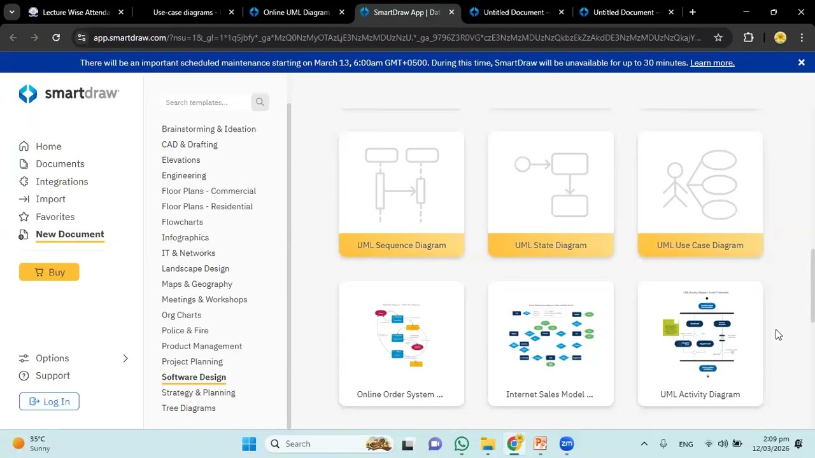This screenshot has height=458, width=815.
Task: Open Chrome from the taskbar
Action: click(x=514, y=443)
